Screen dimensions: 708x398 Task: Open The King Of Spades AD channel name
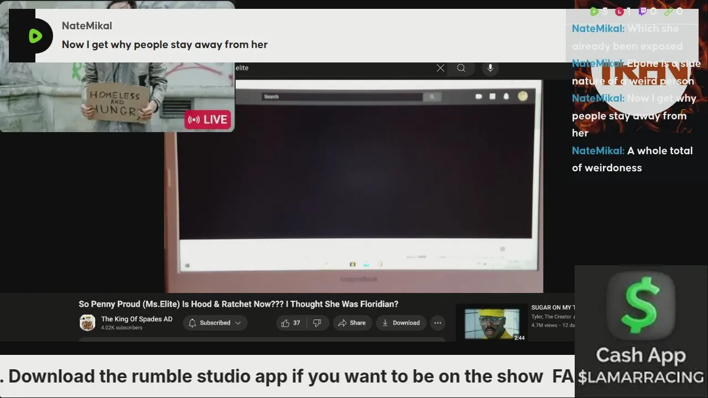click(x=137, y=319)
